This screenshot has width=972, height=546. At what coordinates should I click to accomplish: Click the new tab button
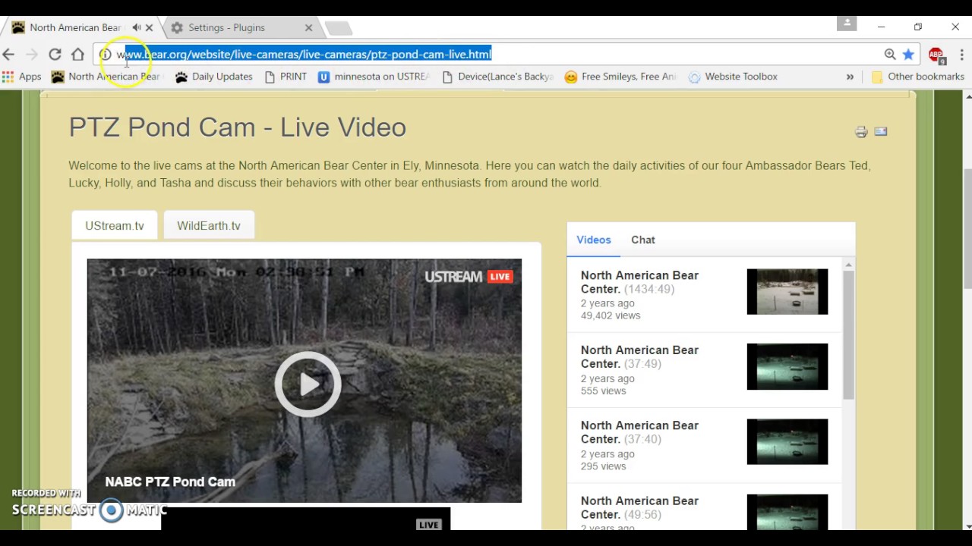[339, 28]
